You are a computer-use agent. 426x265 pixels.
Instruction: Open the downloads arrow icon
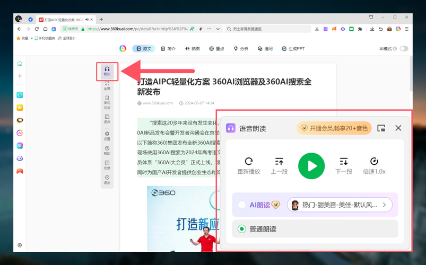coord(372,29)
